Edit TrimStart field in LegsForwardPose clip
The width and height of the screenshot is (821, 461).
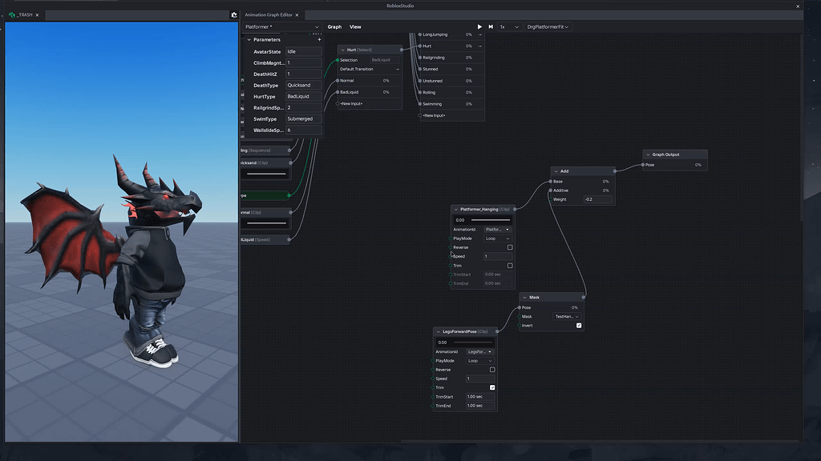pyautogui.click(x=479, y=397)
